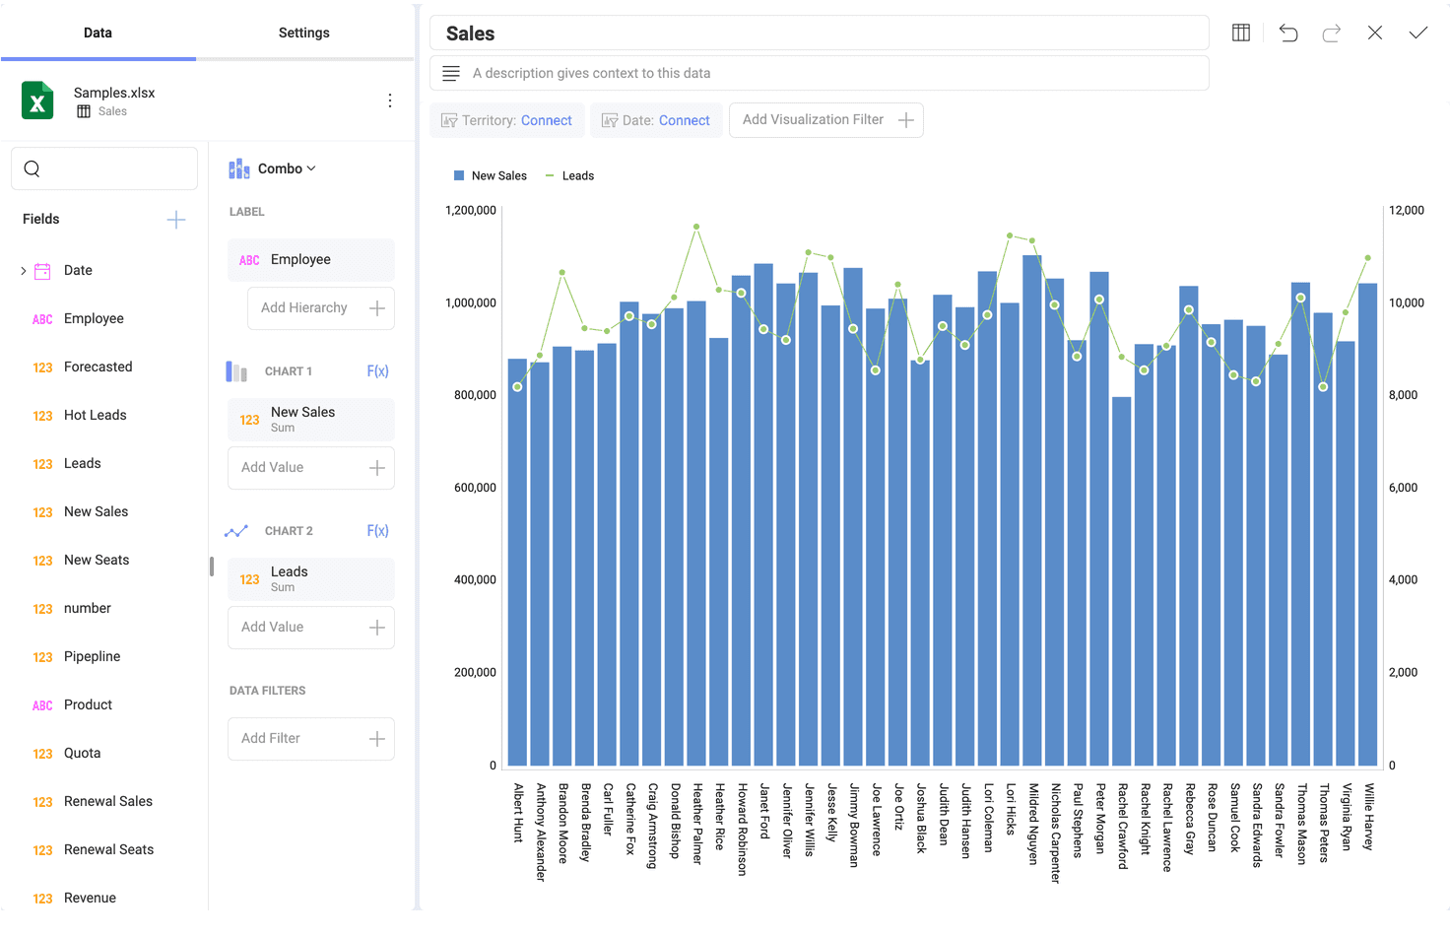
Task: Click plus icon on Add Visualization Filter
Action: (906, 120)
